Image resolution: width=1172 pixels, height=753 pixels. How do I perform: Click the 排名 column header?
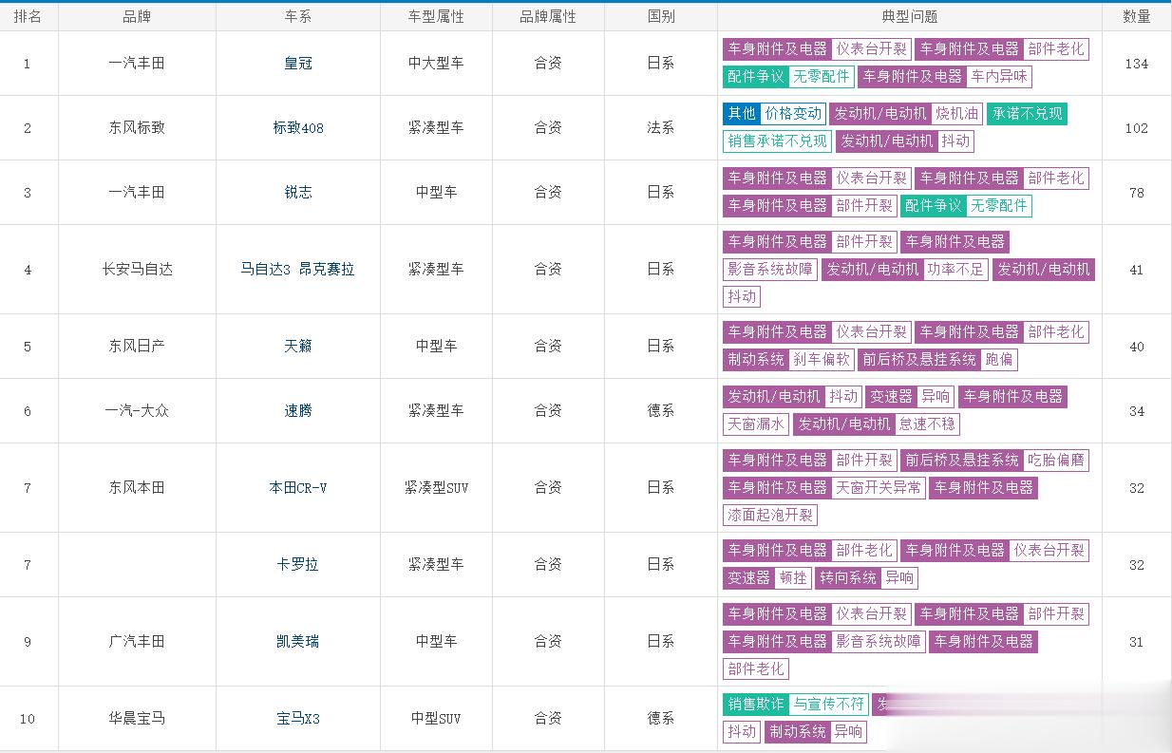click(x=28, y=16)
